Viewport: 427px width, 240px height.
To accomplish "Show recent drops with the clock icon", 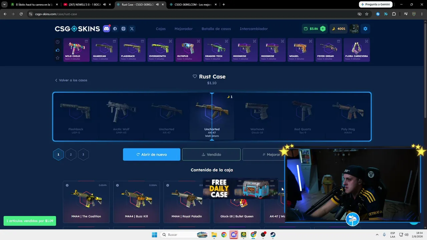I will (57, 42).
